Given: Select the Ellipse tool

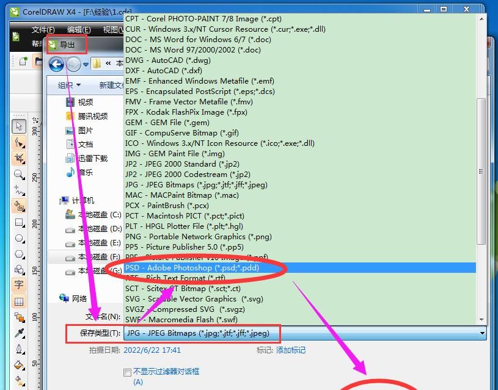Looking at the screenshot, I should 19,238.
